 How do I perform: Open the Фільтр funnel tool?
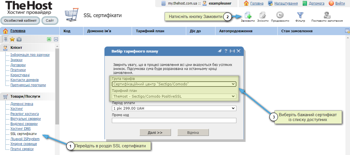(300, 15)
